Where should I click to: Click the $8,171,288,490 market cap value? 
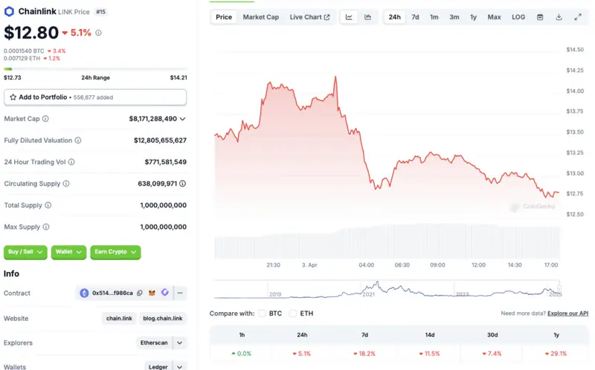coord(153,119)
